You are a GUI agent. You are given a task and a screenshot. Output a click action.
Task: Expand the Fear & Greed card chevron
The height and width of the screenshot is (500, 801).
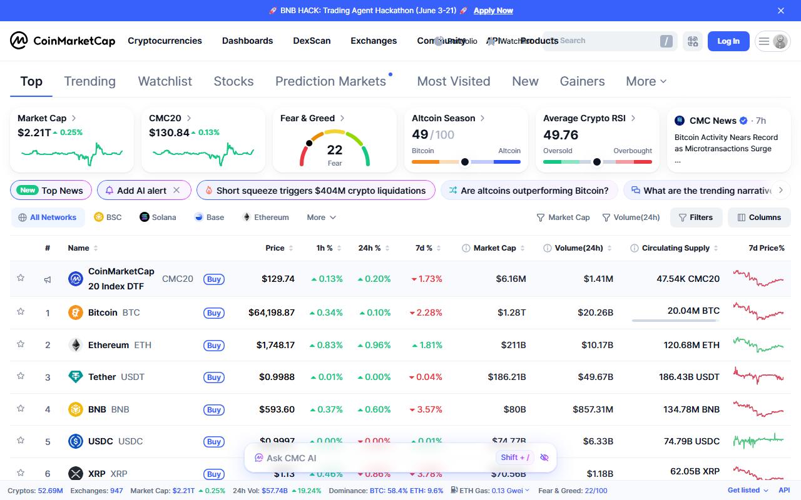[x=342, y=118]
